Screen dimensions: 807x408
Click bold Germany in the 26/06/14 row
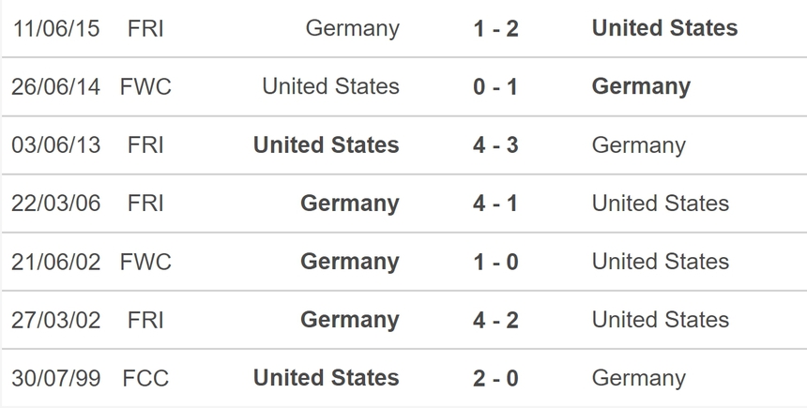coord(641,86)
